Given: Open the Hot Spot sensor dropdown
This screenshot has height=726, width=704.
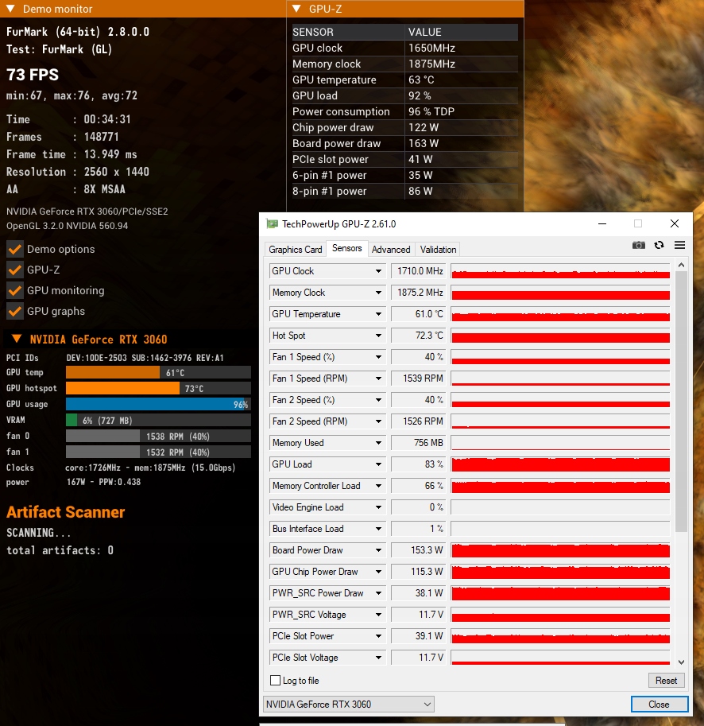Looking at the screenshot, I should tap(378, 336).
